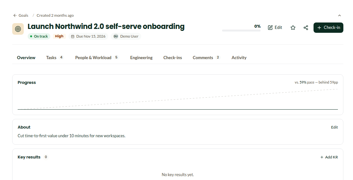
Task: Click the calendar icon by Due Nov 15, 2026
Action: coord(73,37)
